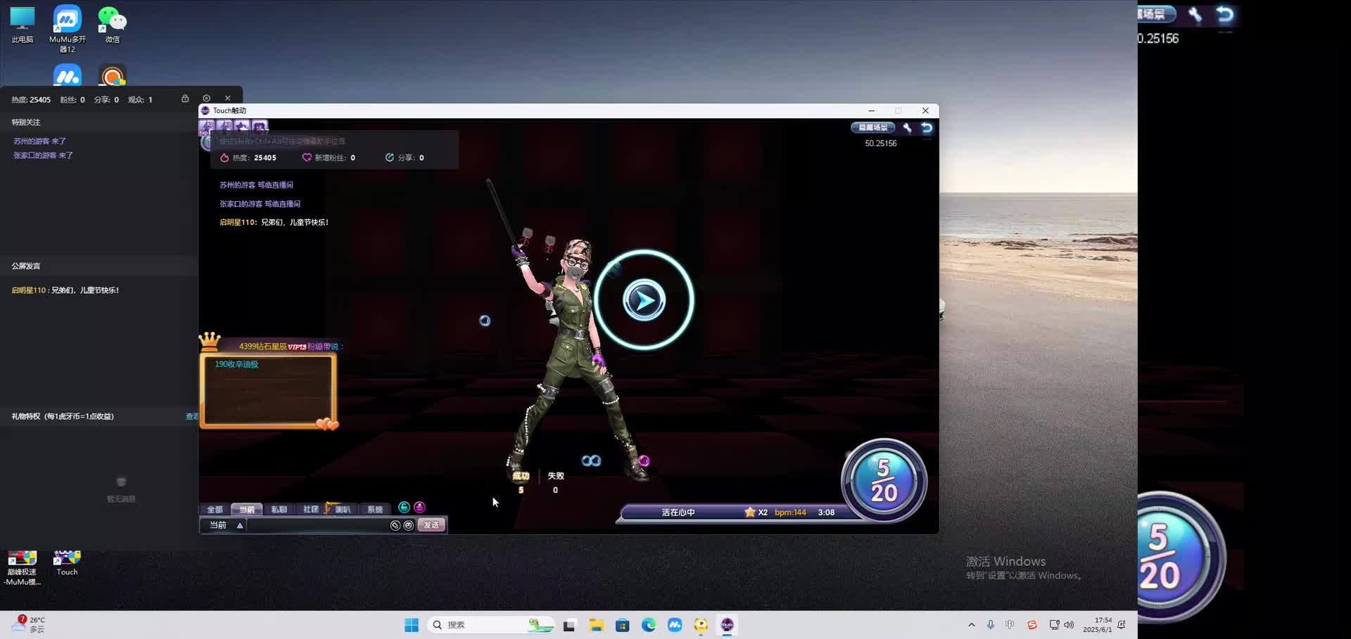Click the magenta player icon beside chat tabs
The image size is (1351, 639).
419,508
